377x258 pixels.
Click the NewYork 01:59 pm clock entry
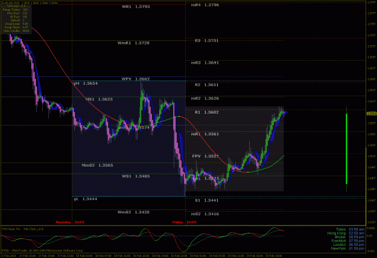[347, 248]
